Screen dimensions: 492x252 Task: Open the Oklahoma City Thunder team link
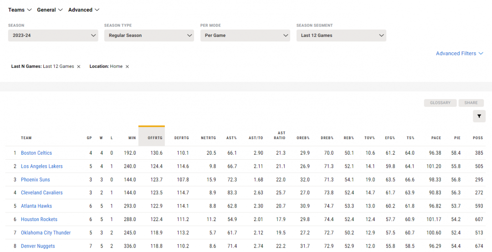(46, 232)
